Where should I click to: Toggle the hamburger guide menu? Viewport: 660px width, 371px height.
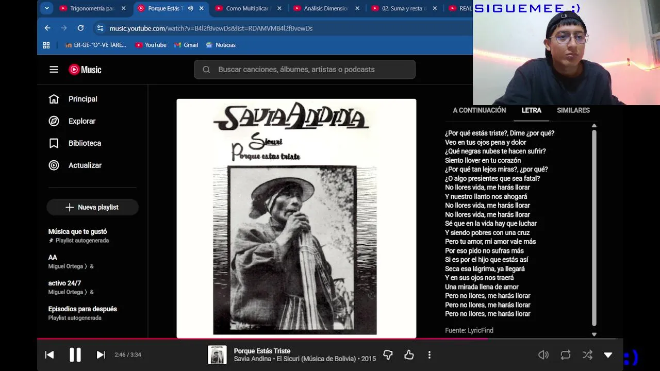54,70
